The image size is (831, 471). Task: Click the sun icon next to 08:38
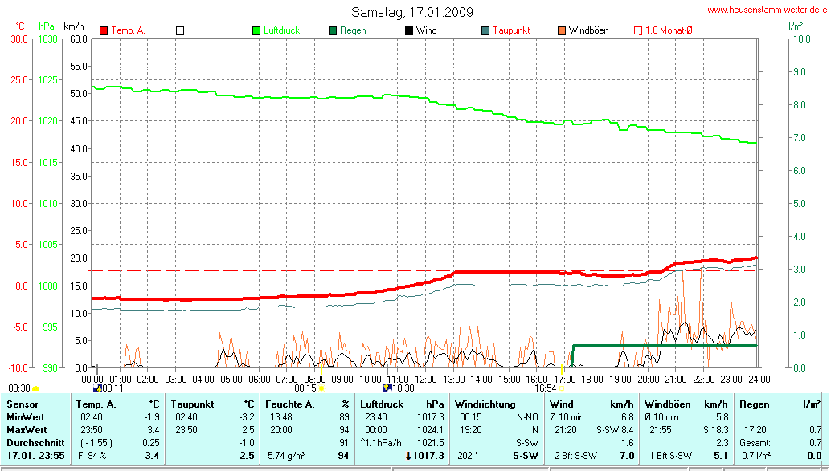(x=36, y=388)
